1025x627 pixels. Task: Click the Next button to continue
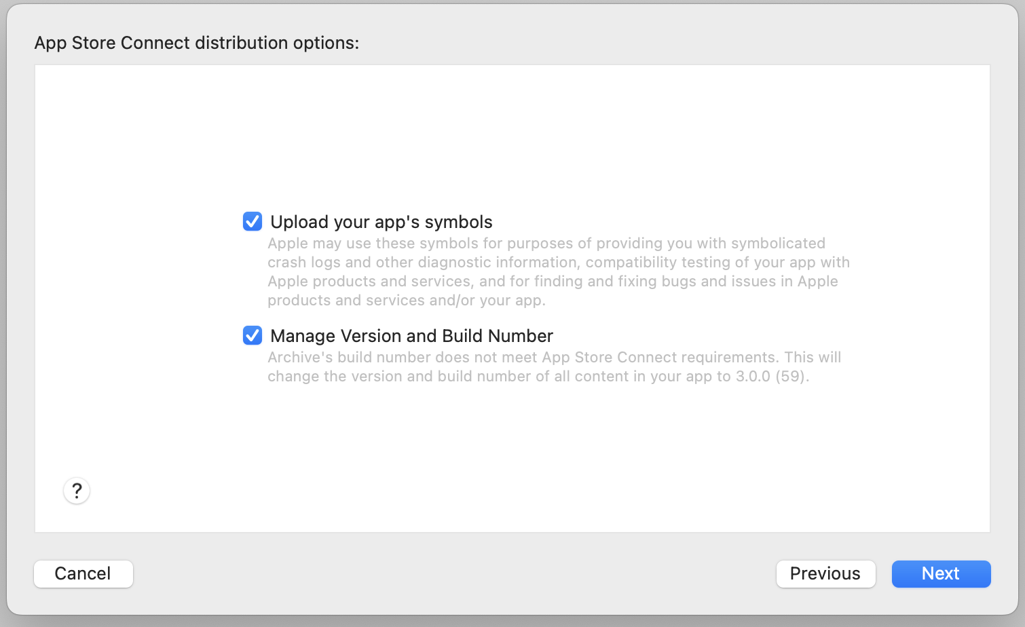click(941, 573)
